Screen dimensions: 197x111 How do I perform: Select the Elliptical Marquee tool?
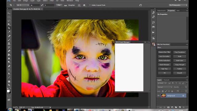pos(9,17)
